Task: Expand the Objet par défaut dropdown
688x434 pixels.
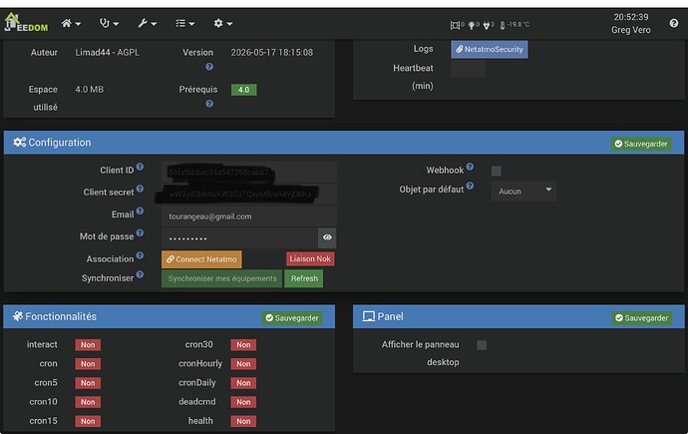Action: (x=523, y=191)
